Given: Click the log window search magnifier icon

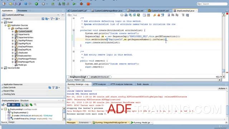Looking at the screenshot, I should 68,88.
